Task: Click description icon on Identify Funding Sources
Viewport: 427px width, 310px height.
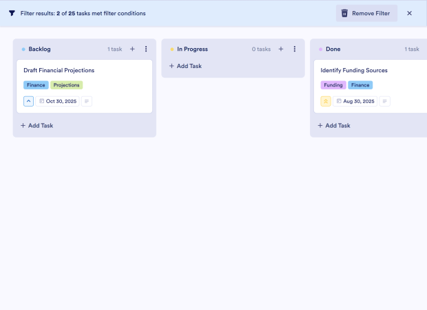Action: [x=384, y=101]
